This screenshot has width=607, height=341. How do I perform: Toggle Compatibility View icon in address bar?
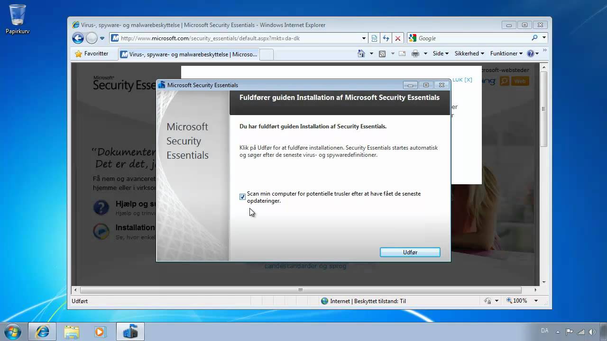click(375, 38)
